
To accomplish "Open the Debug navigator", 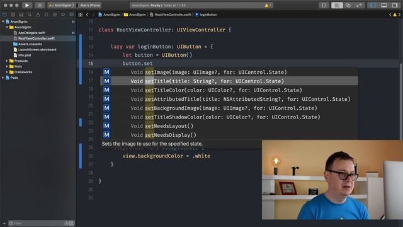I will click(55, 15).
